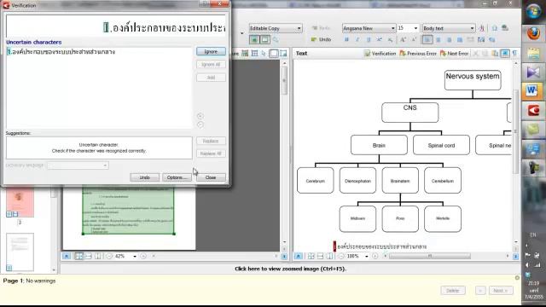
Task: Select four-pane view icon in image pane
Action: tap(79, 256)
